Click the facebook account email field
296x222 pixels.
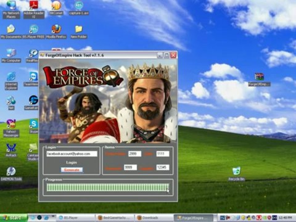coord(72,154)
